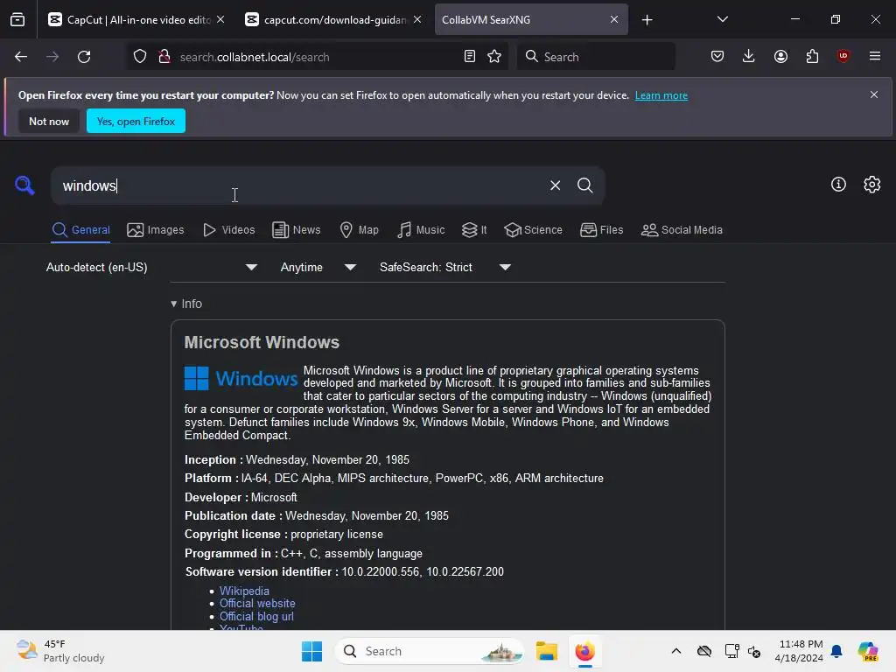Toggle reader view icon in address bar
896x672 pixels.
(x=469, y=56)
